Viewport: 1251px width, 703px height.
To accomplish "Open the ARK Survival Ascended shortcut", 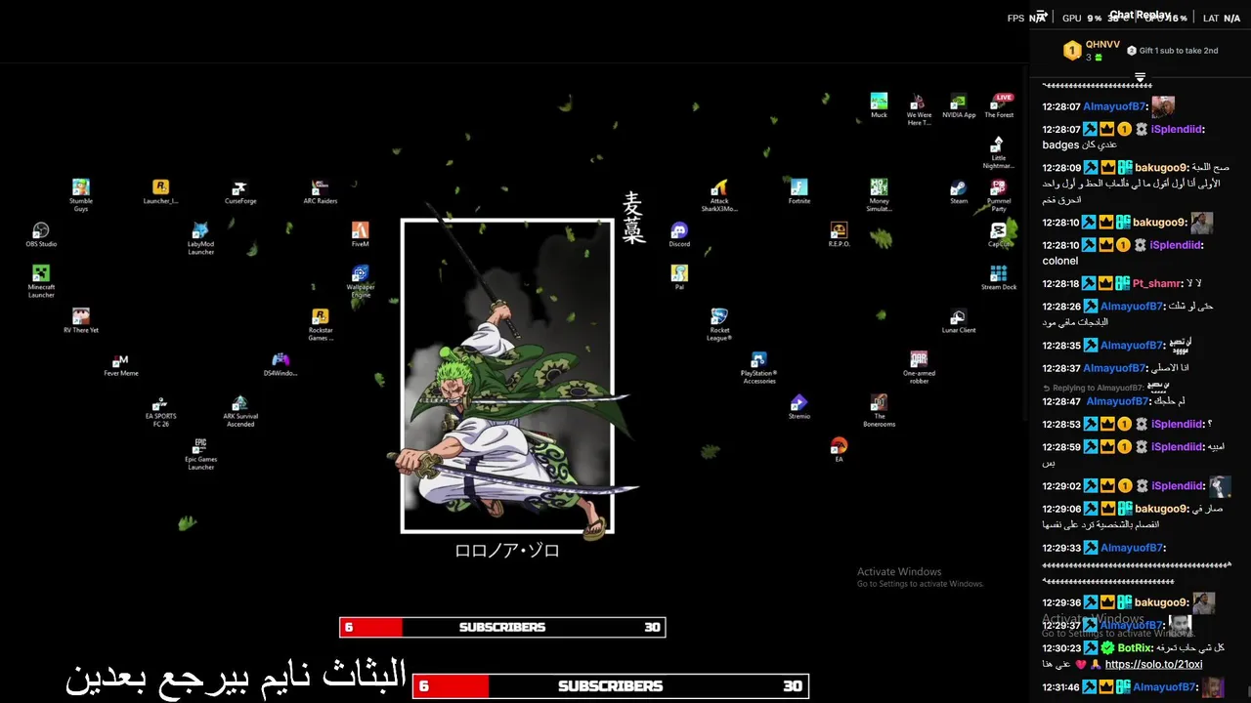I will (240, 410).
